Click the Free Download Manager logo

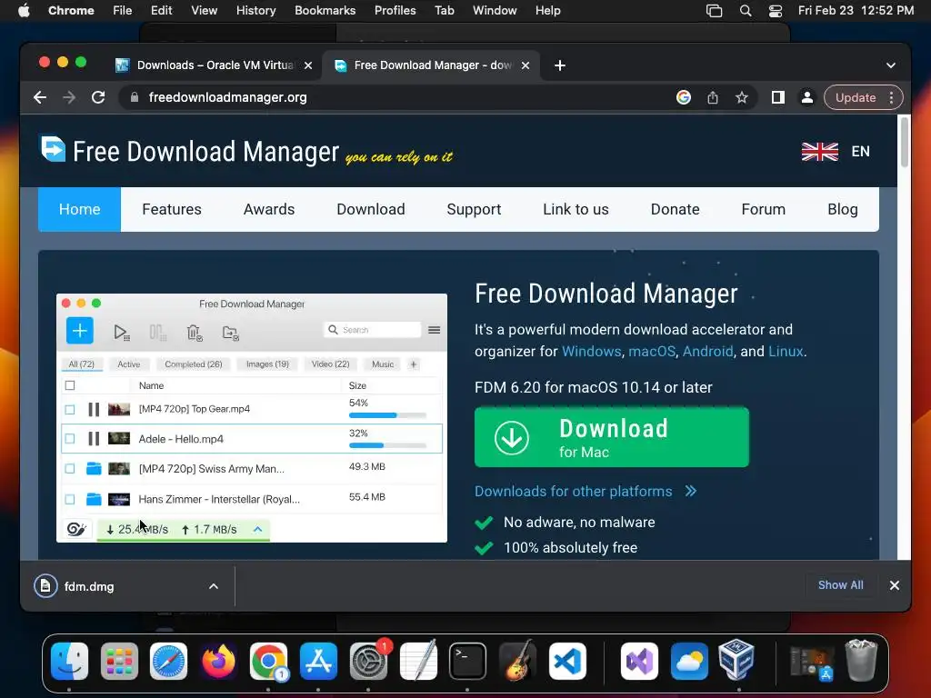(53, 148)
